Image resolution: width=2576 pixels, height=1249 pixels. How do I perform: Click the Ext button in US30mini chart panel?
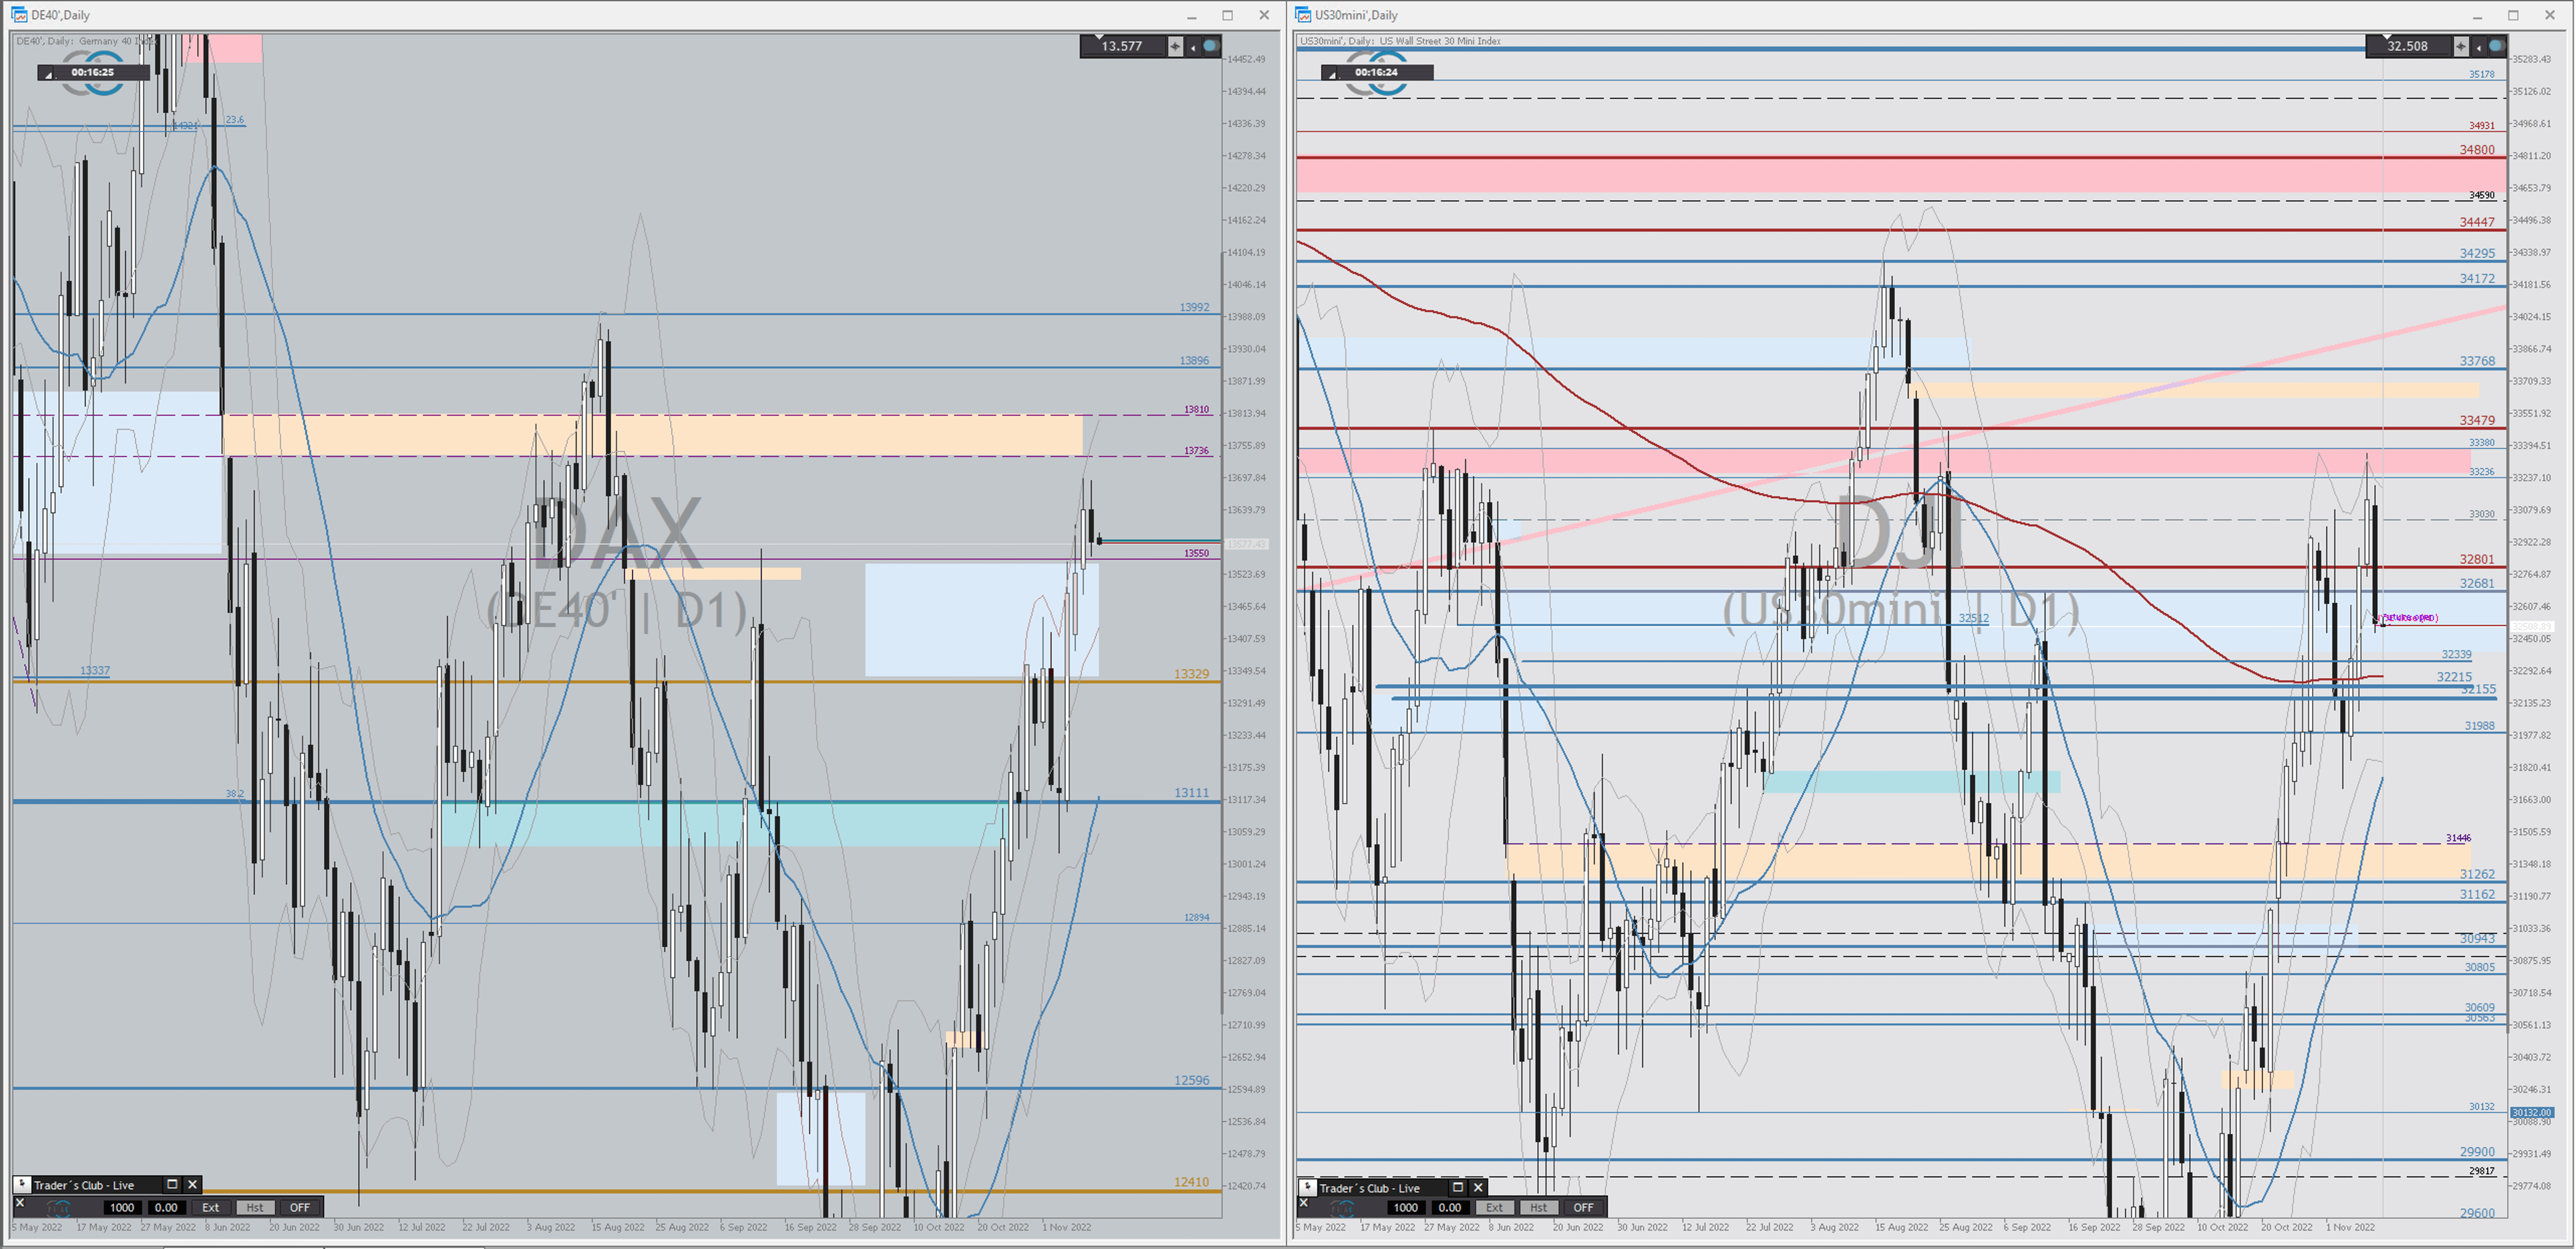1494,1207
